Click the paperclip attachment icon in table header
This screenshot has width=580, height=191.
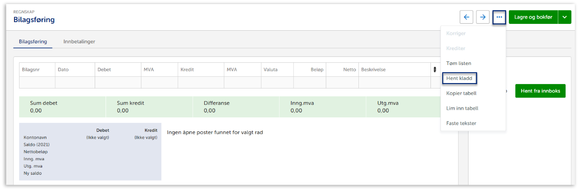(x=435, y=70)
